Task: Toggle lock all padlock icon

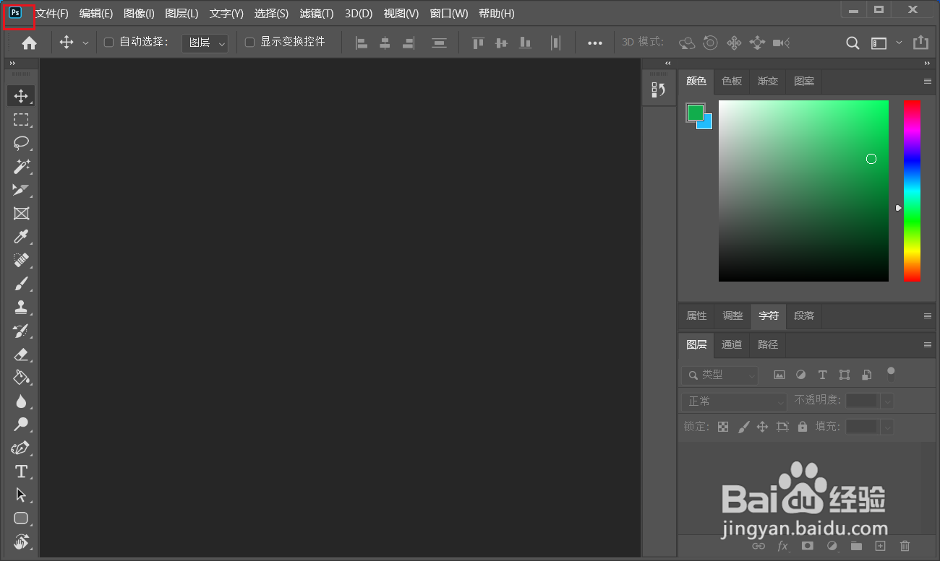Action: click(802, 427)
